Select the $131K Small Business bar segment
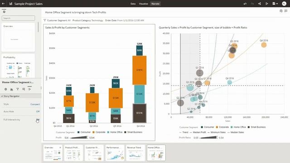The image size is (290, 163). pos(140,113)
